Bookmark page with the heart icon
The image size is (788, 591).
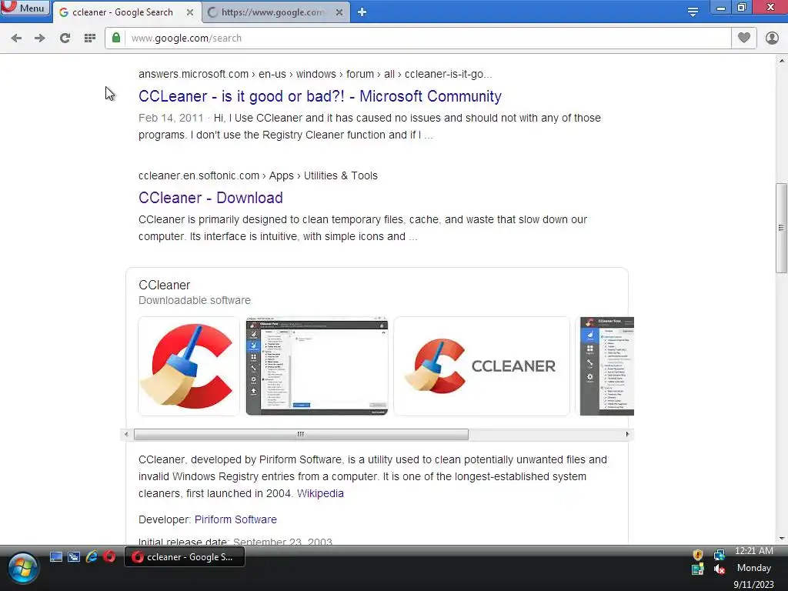click(744, 38)
